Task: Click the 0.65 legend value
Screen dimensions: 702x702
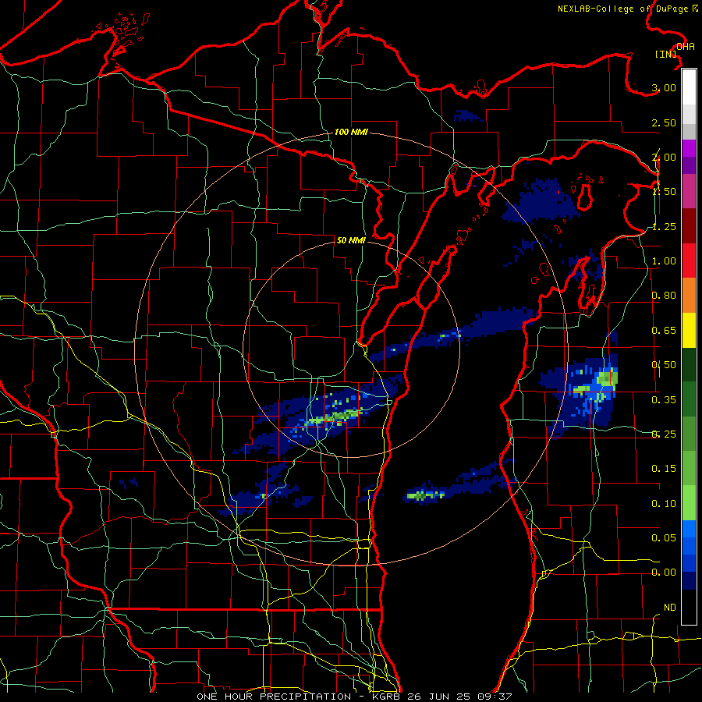Action: [x=664, y=331]
